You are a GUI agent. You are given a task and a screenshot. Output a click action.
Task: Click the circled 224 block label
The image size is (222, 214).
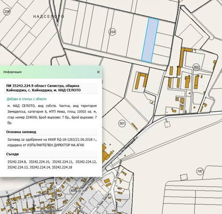(112, 32)
